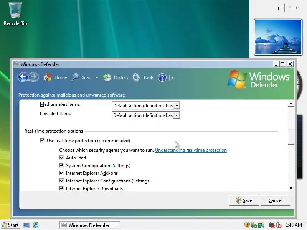Click the options scrollbar thumb
307x230 pixels.
pos(291,137)
